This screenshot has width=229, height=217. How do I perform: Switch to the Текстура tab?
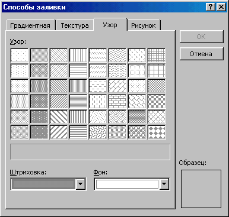click(x=75, y=25)
